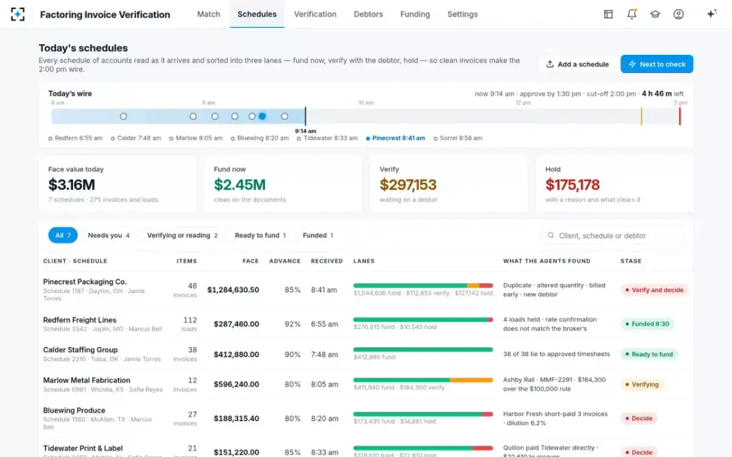This screenshot has width=732, height=457.
Task: Click the Verify and decide stage badge
Action: coord(654,290)
